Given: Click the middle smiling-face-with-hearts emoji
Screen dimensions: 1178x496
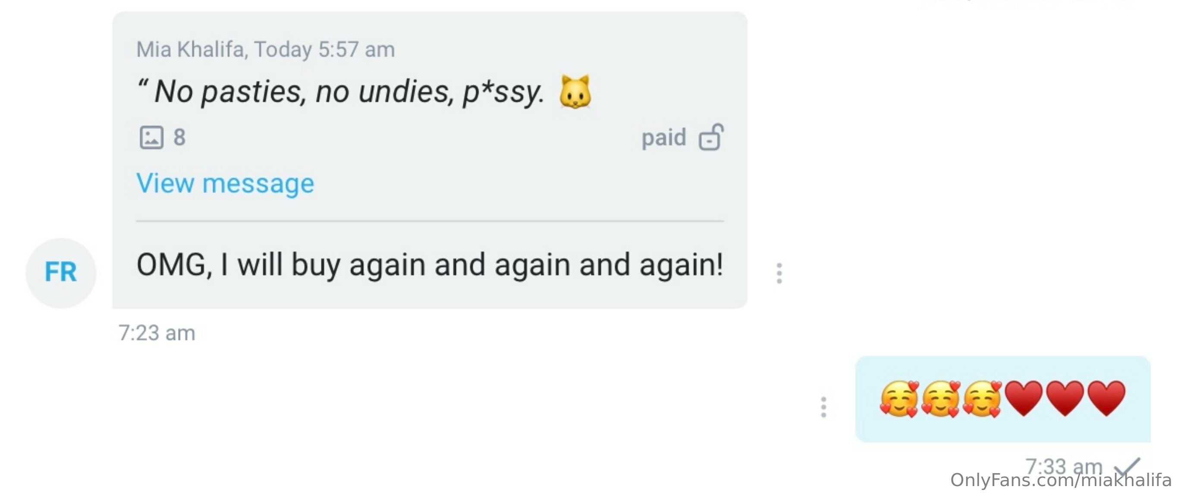Looking at the screenshot, I should click(x=941, y=399).
